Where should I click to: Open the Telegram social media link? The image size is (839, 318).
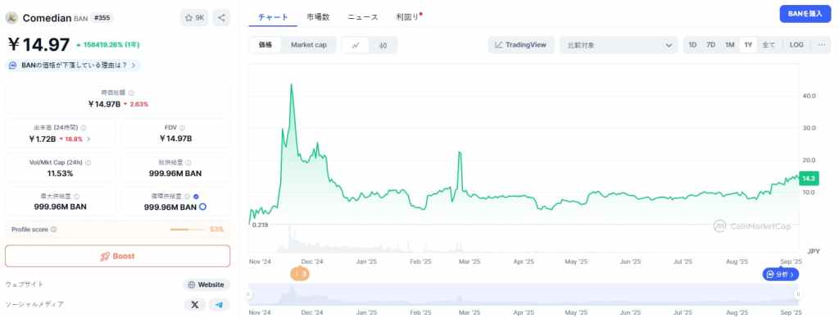[x=219, y=305]
